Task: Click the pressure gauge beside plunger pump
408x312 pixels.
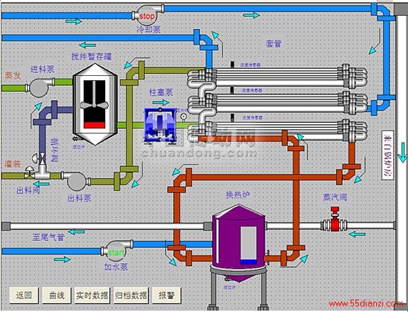Action: [183, 117]
